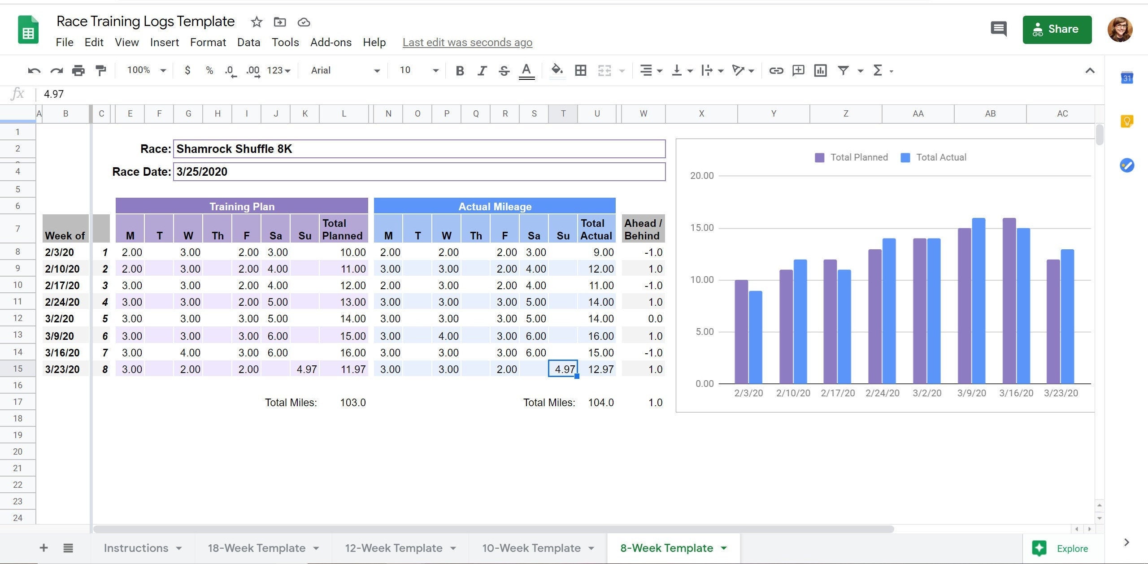This screenshot has width=1148, height=564.
Task: Open the Fill color tool
Action: (x=556, y=70)
